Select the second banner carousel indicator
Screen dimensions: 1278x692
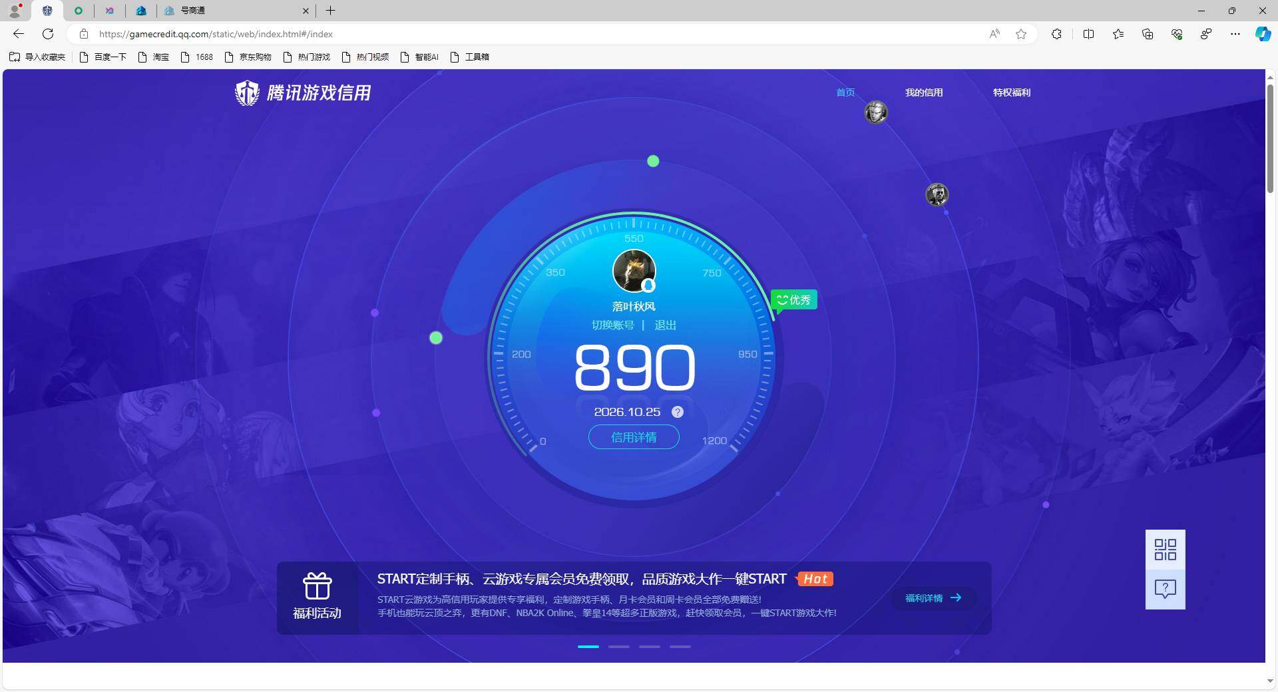619,647
